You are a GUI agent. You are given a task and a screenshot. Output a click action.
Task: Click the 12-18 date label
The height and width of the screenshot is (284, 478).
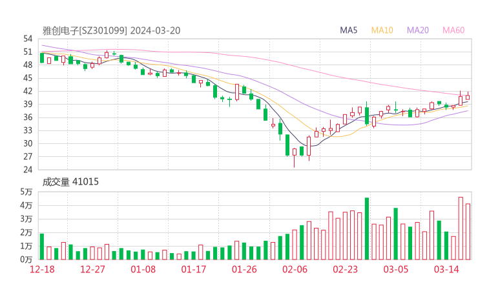[42, 269]
